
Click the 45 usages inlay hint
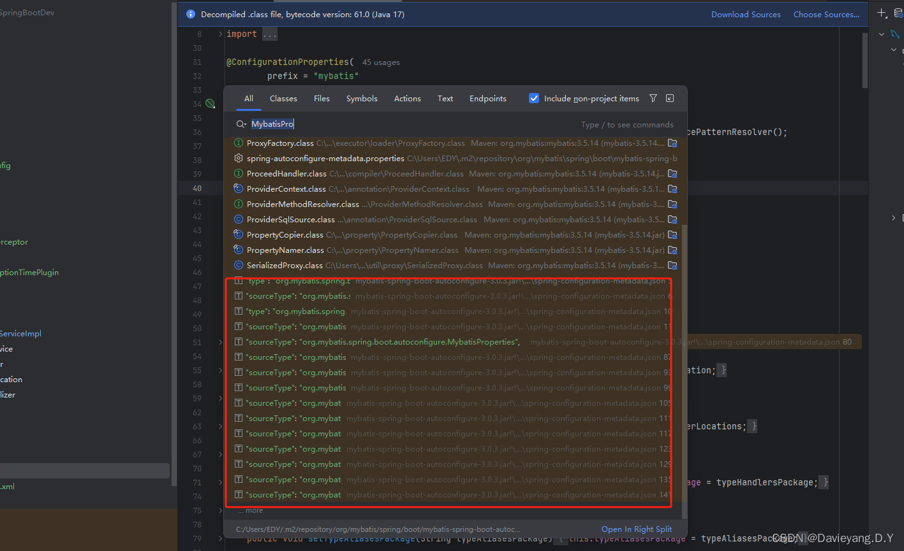[x=381, y=62]
